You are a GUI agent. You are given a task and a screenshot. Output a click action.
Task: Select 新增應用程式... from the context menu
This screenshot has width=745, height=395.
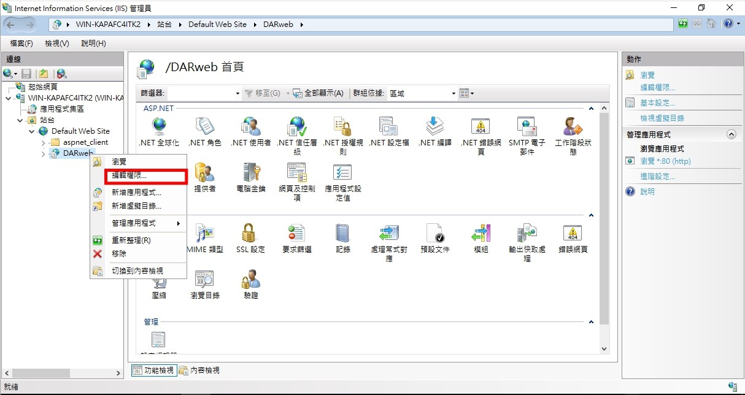click(x=136, y=193)
